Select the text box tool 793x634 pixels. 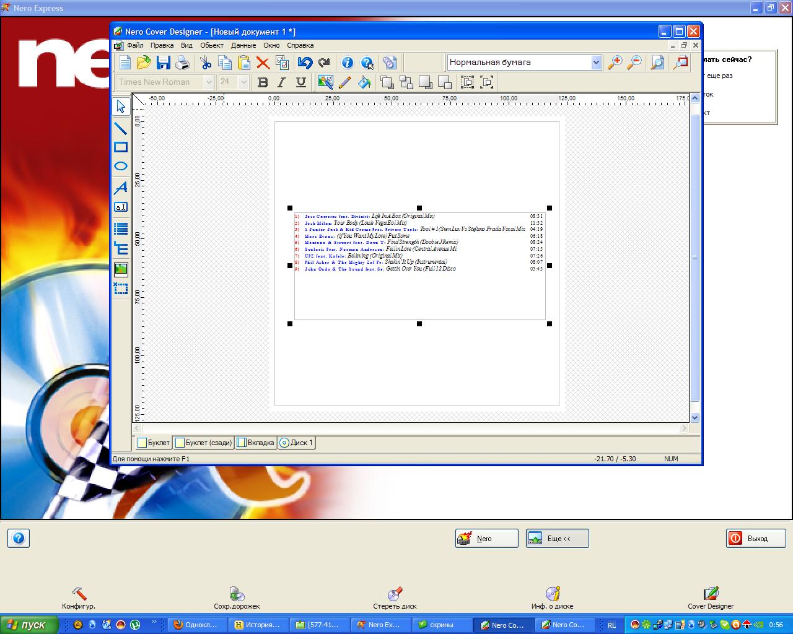121,207
